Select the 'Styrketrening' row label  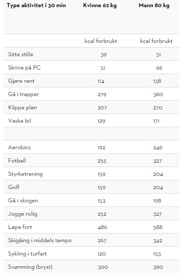pyautogui.click(x=25, y=174)
